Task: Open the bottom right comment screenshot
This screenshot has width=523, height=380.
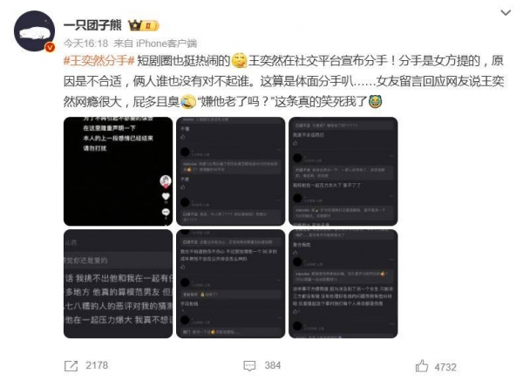Action: [343, 284]
